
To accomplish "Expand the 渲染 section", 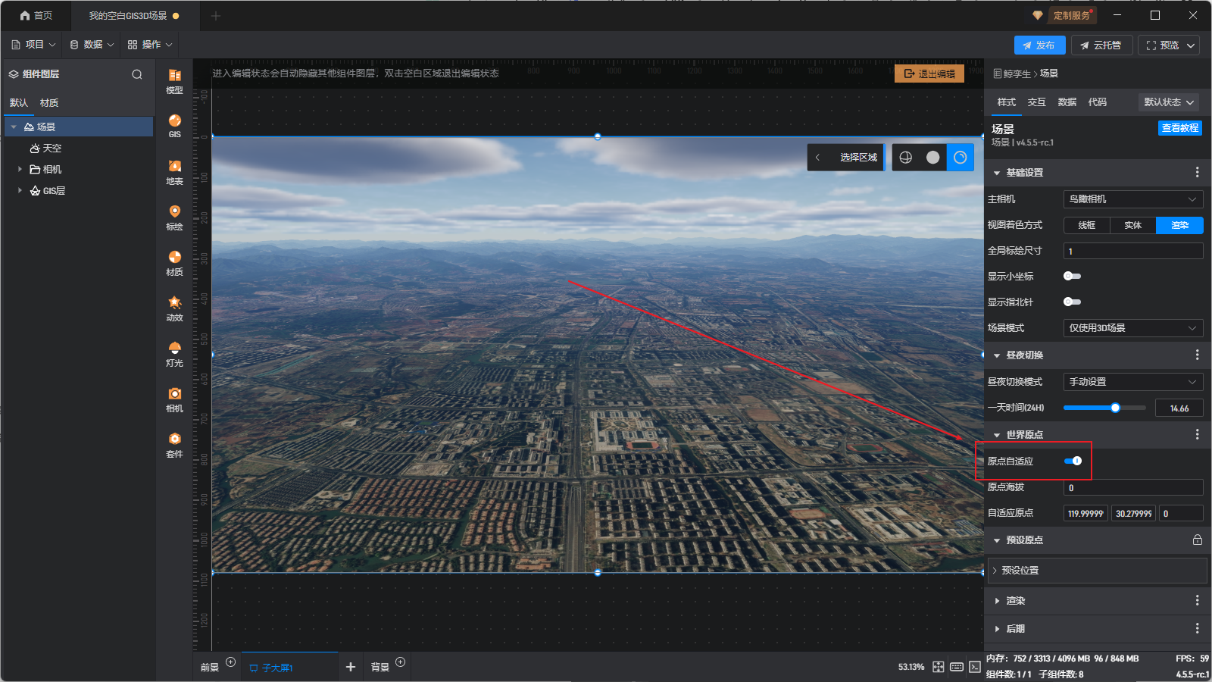I will click(1015, 601).
